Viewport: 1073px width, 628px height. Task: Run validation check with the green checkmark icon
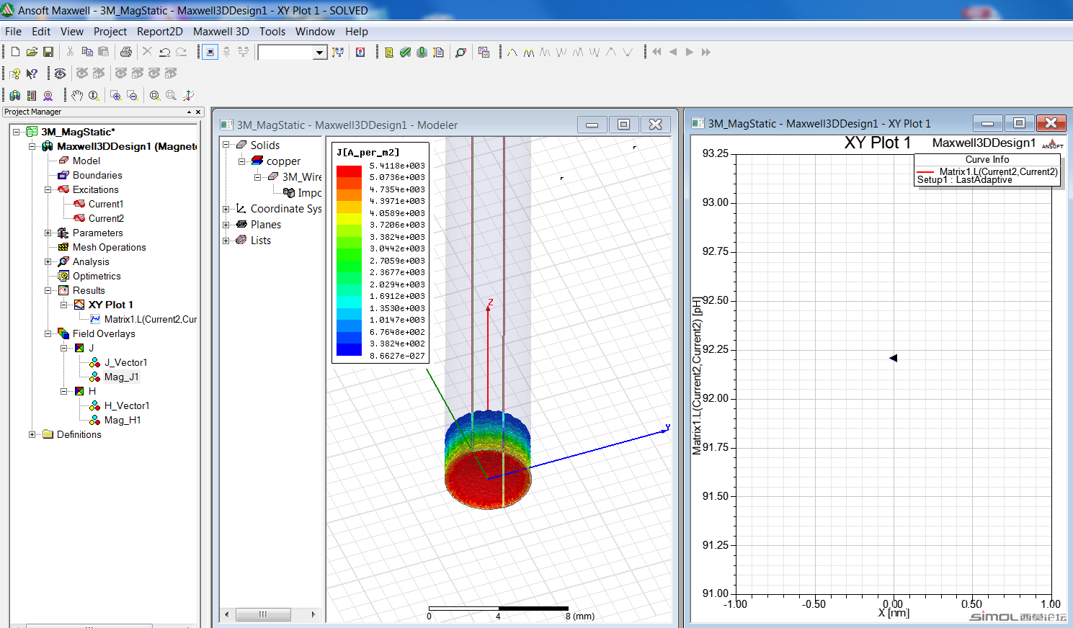(x=406, y=52)
